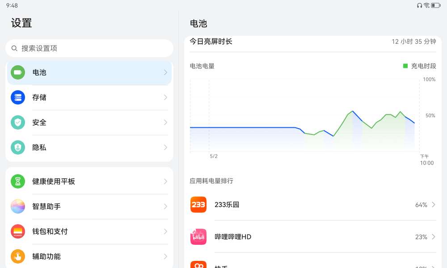This screenshot has width=447, height=268.
Task: Expand 哔哩哔哩HD power usage chevron
Action: (x=433, y=237)
